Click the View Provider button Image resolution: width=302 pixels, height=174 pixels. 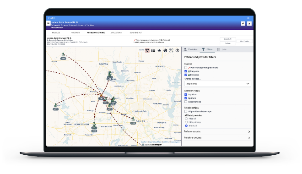245,41
